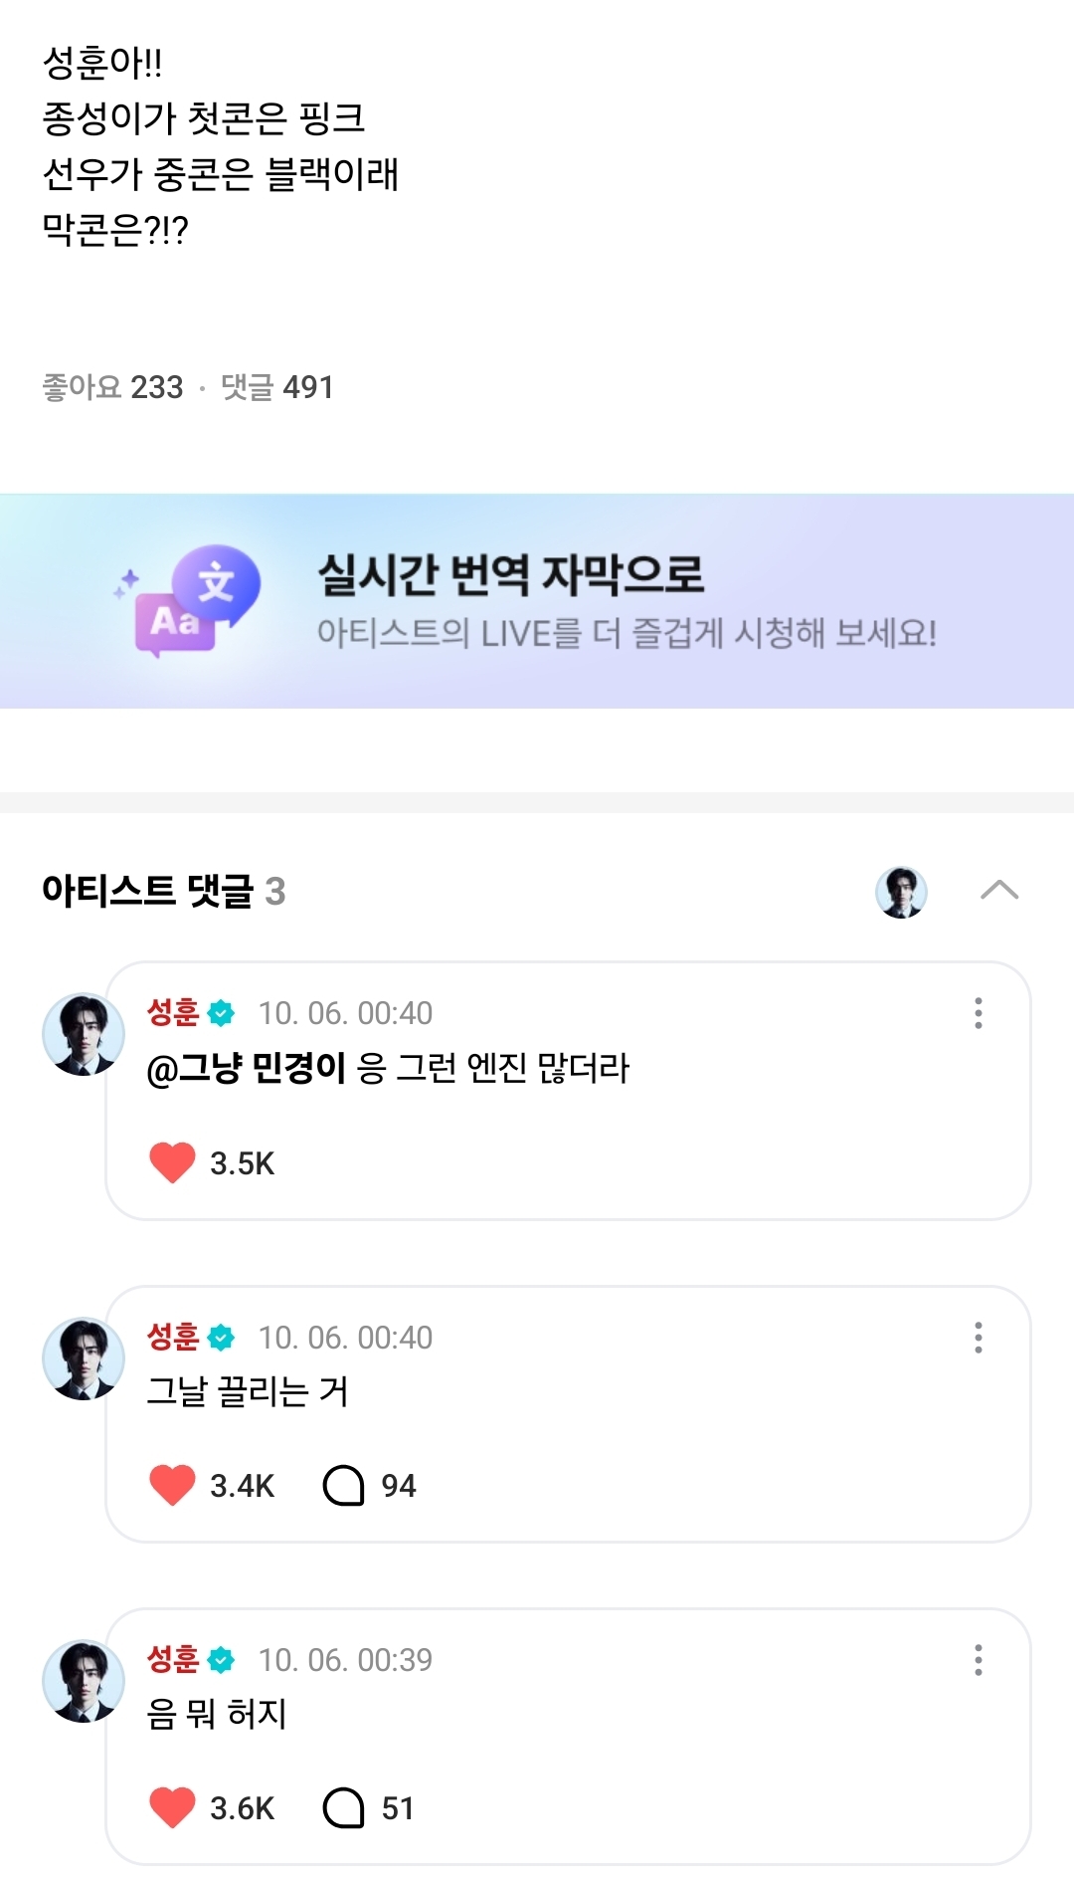The image size is (1074, 1878).
Task: Like the '그날 끌리는 거' comment
Action: (x=172, y=1485)
